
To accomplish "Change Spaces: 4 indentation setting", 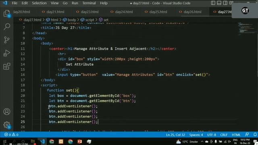I will point(196,135).
